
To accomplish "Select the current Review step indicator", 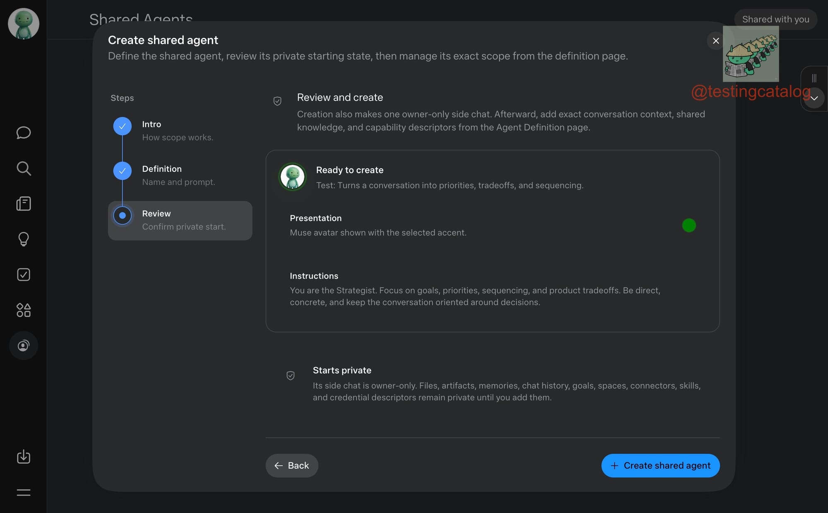I will pos(123,215).
